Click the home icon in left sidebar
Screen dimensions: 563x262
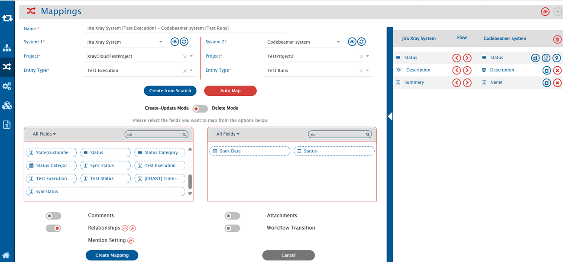(7, 255)
